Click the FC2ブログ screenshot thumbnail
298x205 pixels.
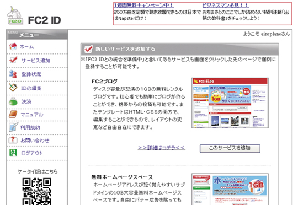click(230, 102)
